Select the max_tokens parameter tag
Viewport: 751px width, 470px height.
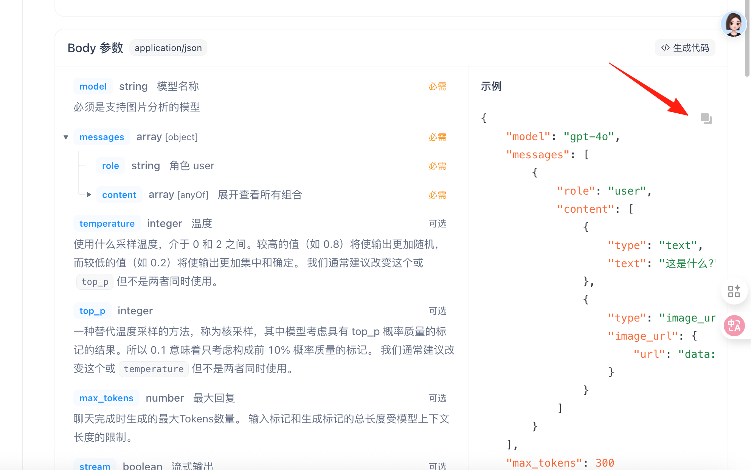click(x=106, y=398)
